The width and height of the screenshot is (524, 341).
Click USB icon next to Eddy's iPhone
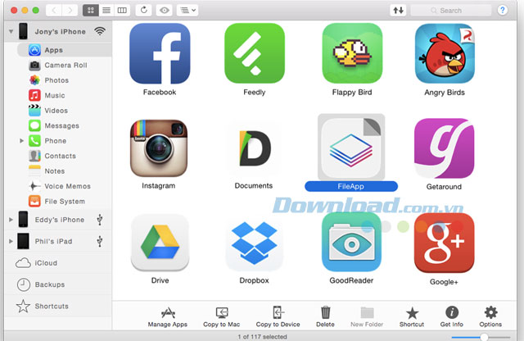click(x=100, y=220)
